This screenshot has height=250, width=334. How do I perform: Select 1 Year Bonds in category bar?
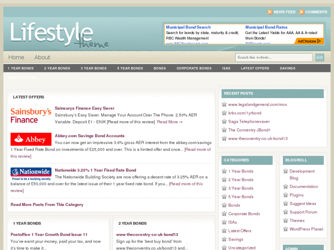tap(21, 68)
